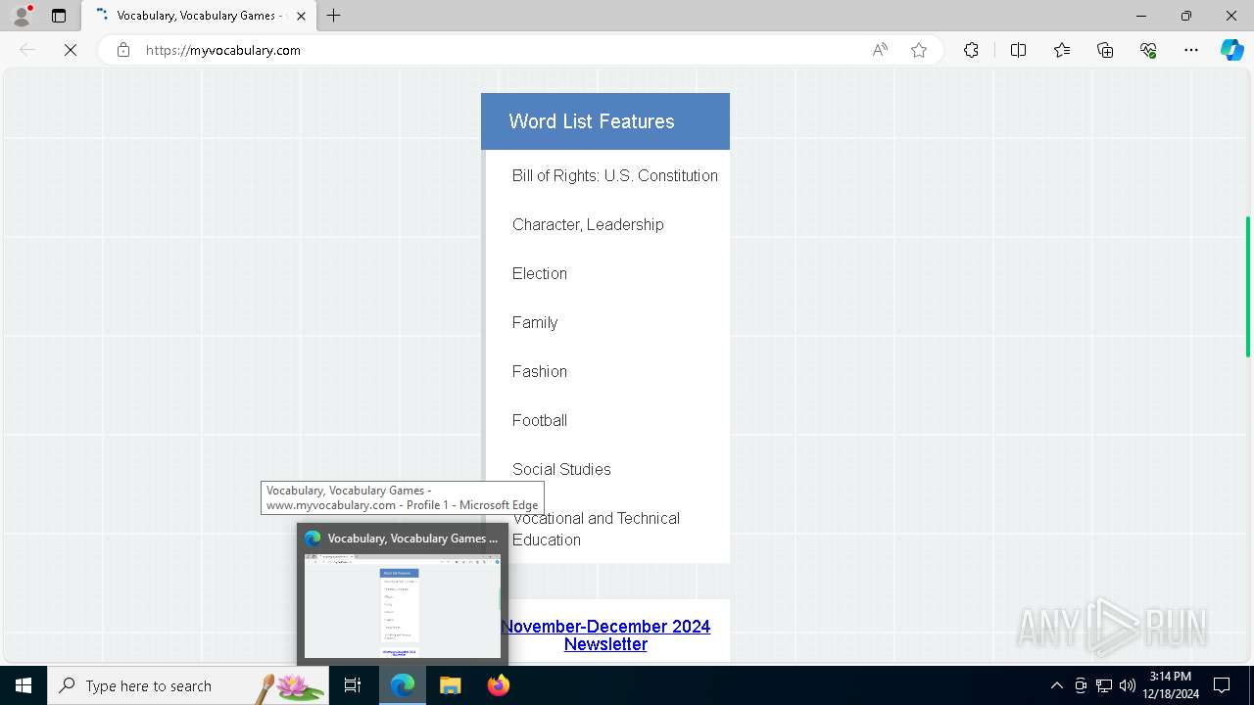
Task: Go back with the back arrow
Action: click(27, 50)
